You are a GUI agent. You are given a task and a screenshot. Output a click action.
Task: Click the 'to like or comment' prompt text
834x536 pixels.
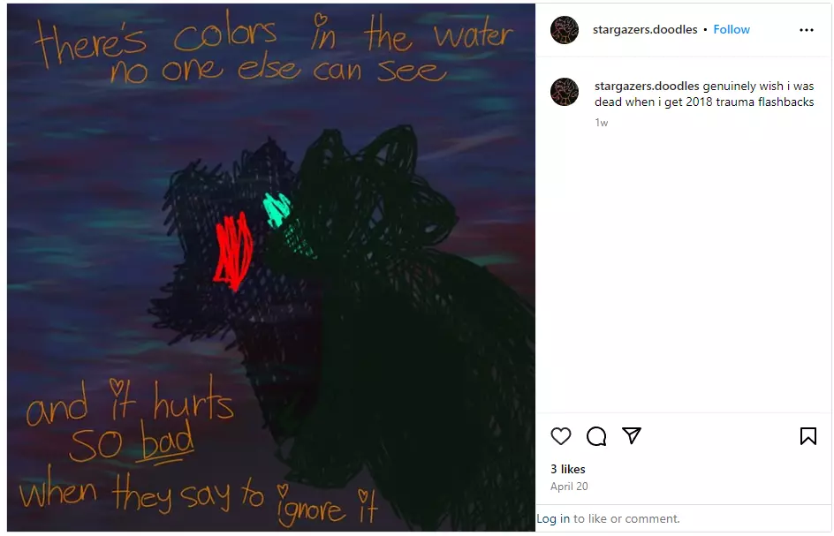[626, 518]
